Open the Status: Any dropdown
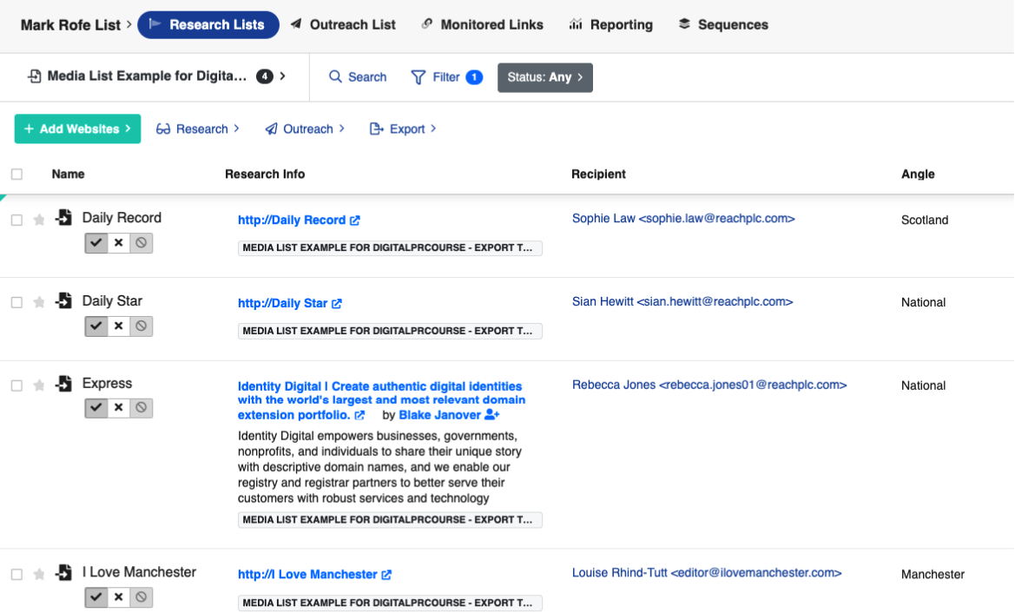 click(x=545, y=77)
